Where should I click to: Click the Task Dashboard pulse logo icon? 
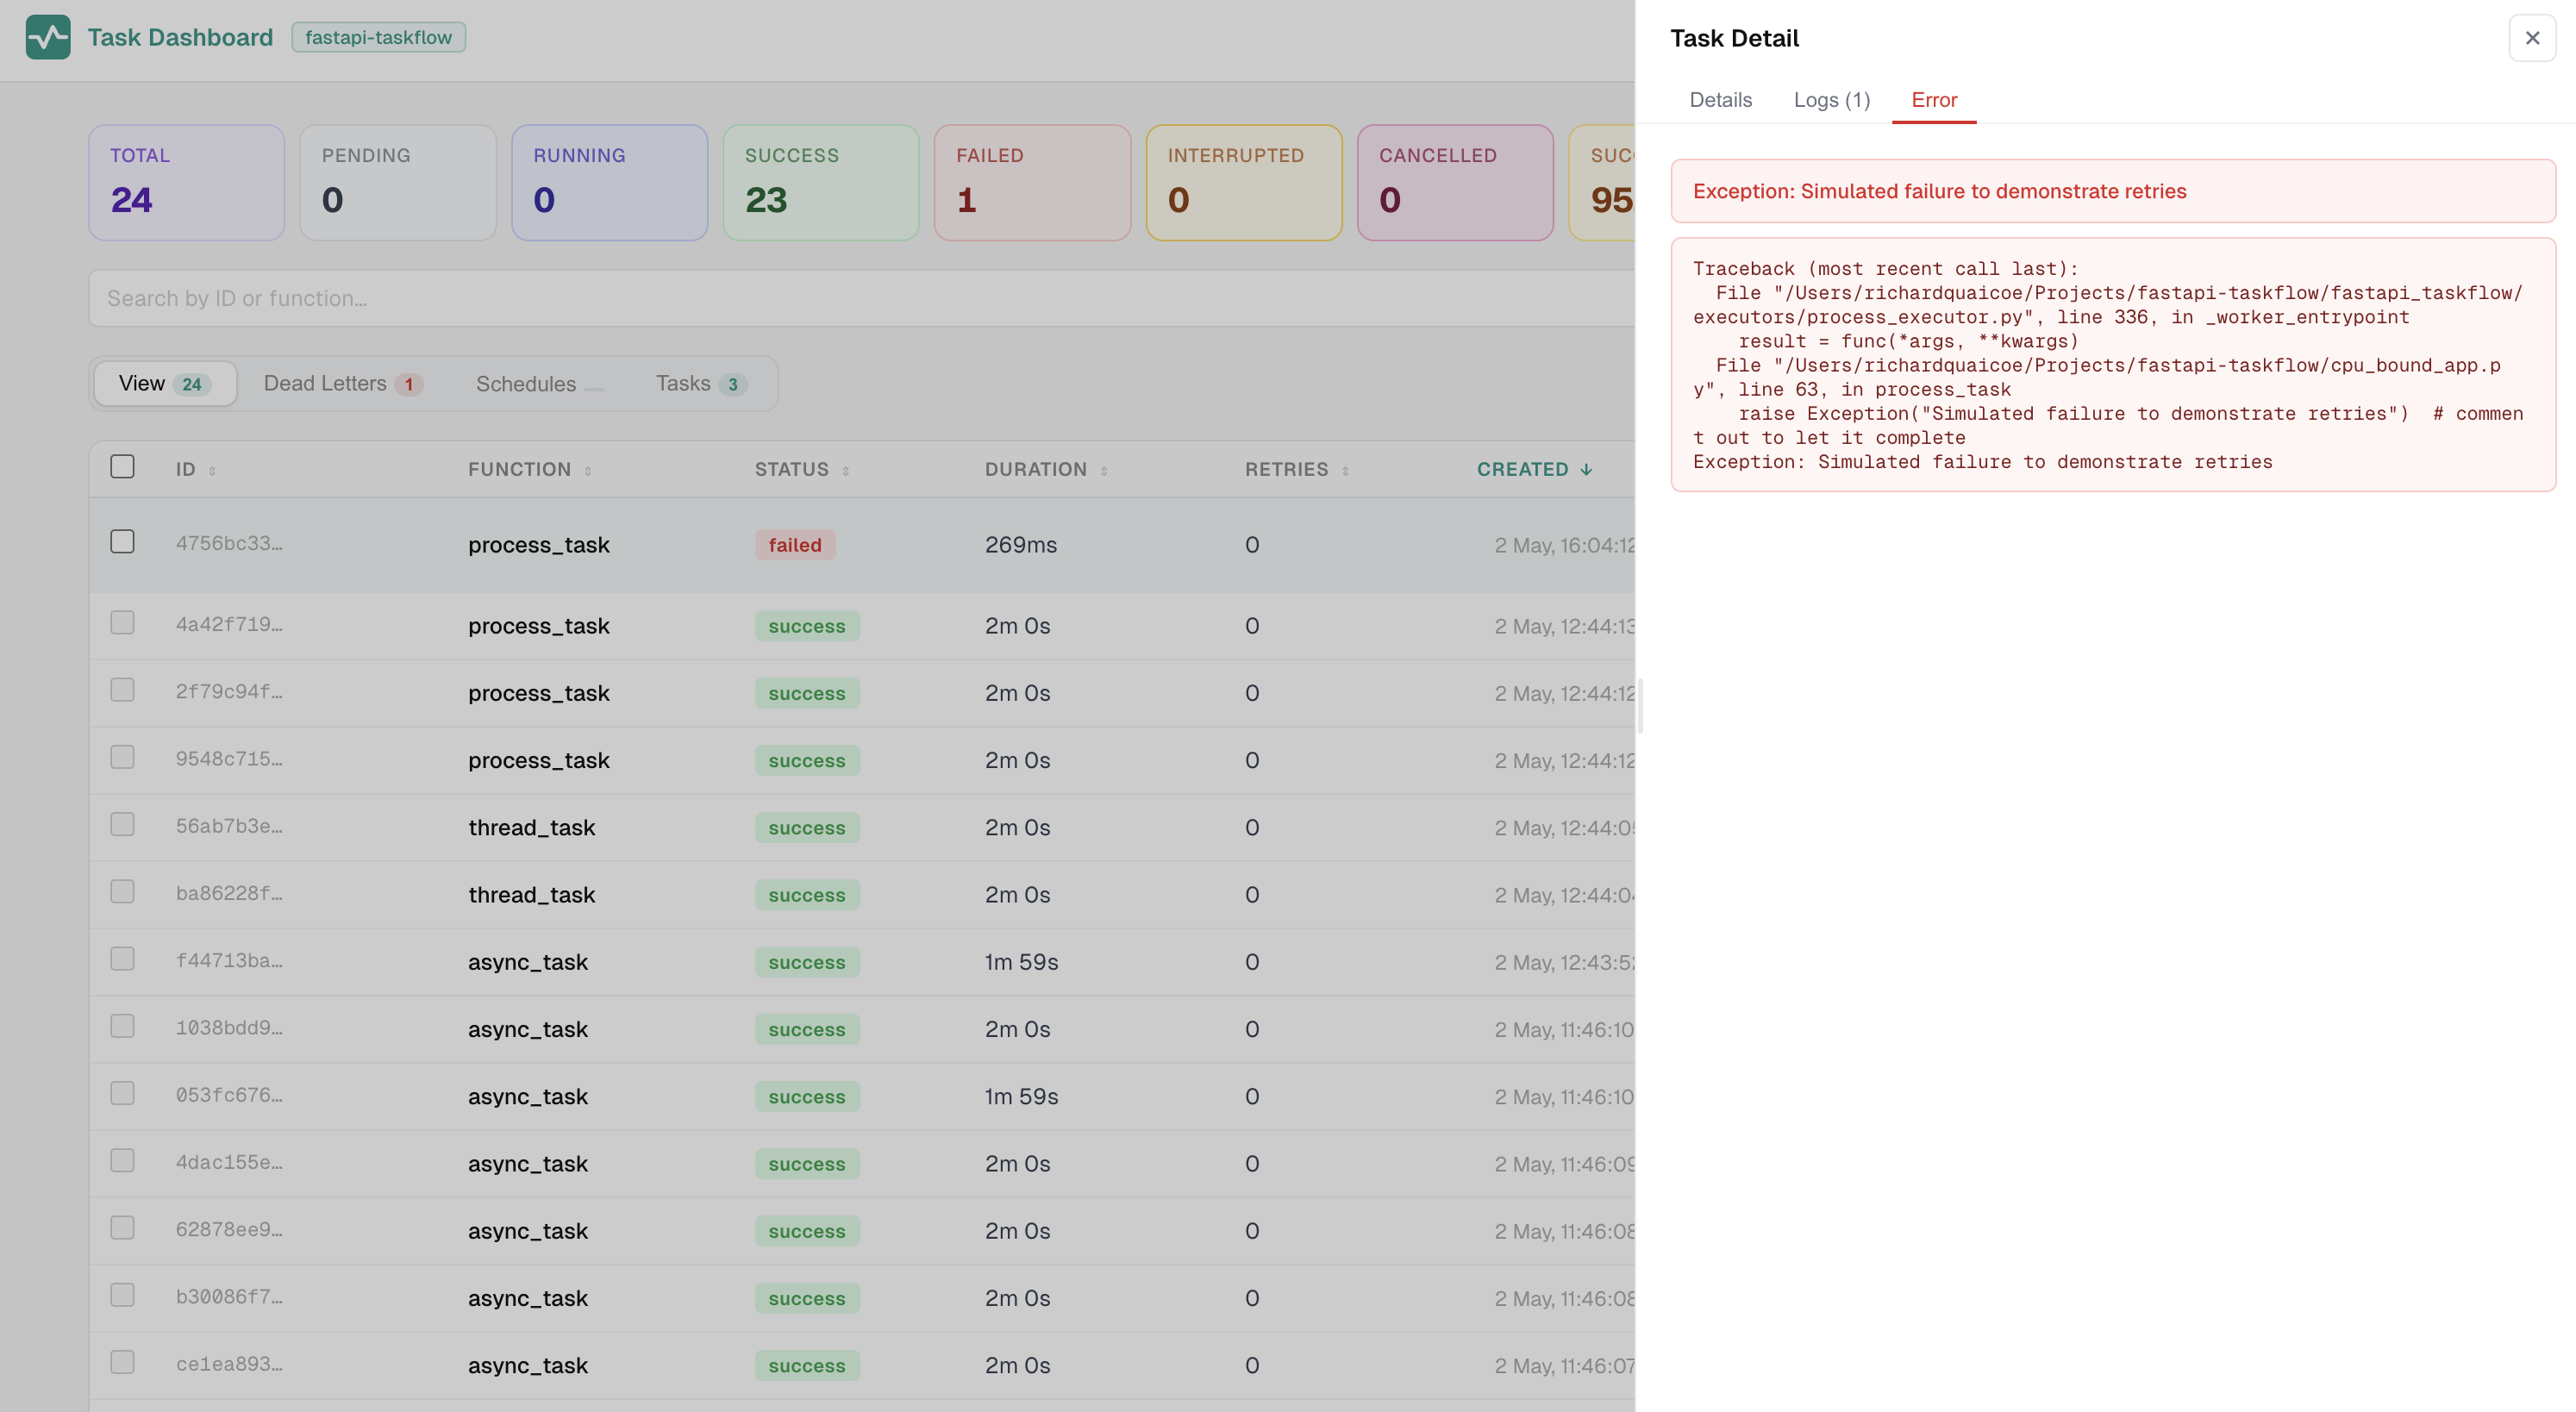(48, 37)
